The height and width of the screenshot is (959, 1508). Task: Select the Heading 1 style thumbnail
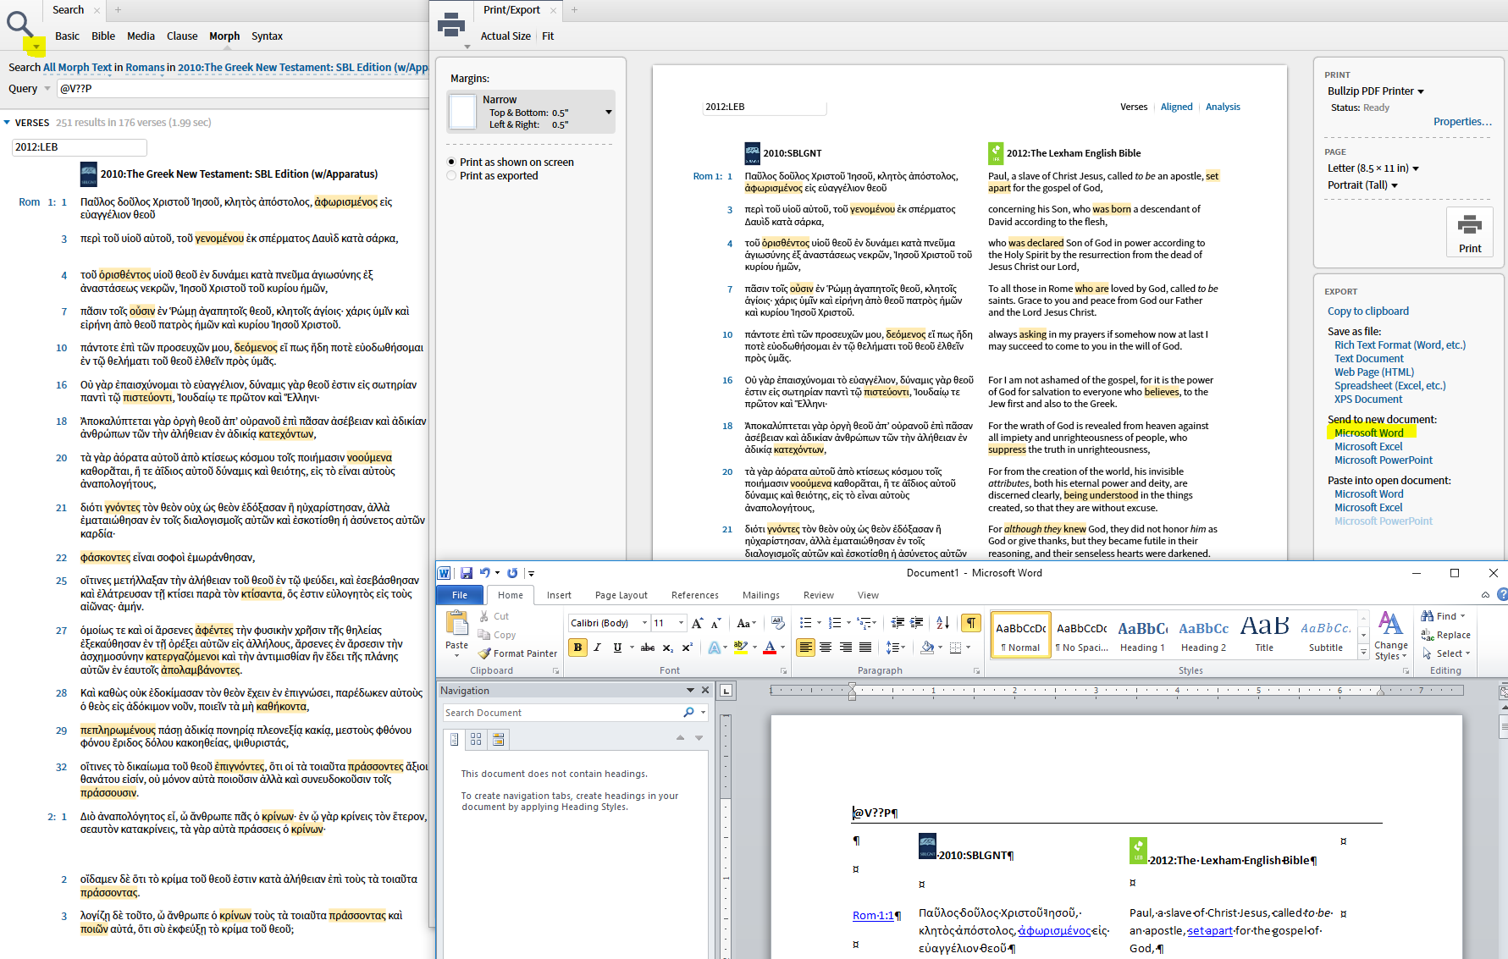pos(1142,635)
